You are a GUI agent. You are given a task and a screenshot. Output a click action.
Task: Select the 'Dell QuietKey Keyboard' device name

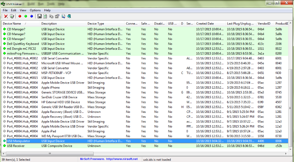click(23, 44)
